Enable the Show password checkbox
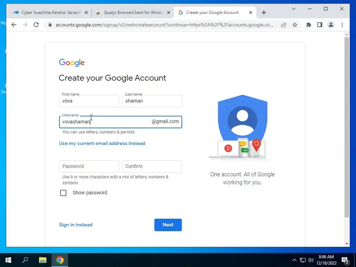Viewport: 356px width, 267px height. [63, 193]
